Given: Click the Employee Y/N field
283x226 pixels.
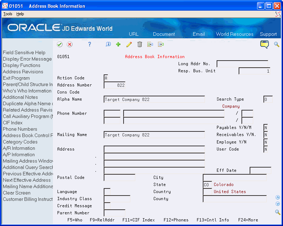Looking at the screenshot, I should [x=266, y=142].
